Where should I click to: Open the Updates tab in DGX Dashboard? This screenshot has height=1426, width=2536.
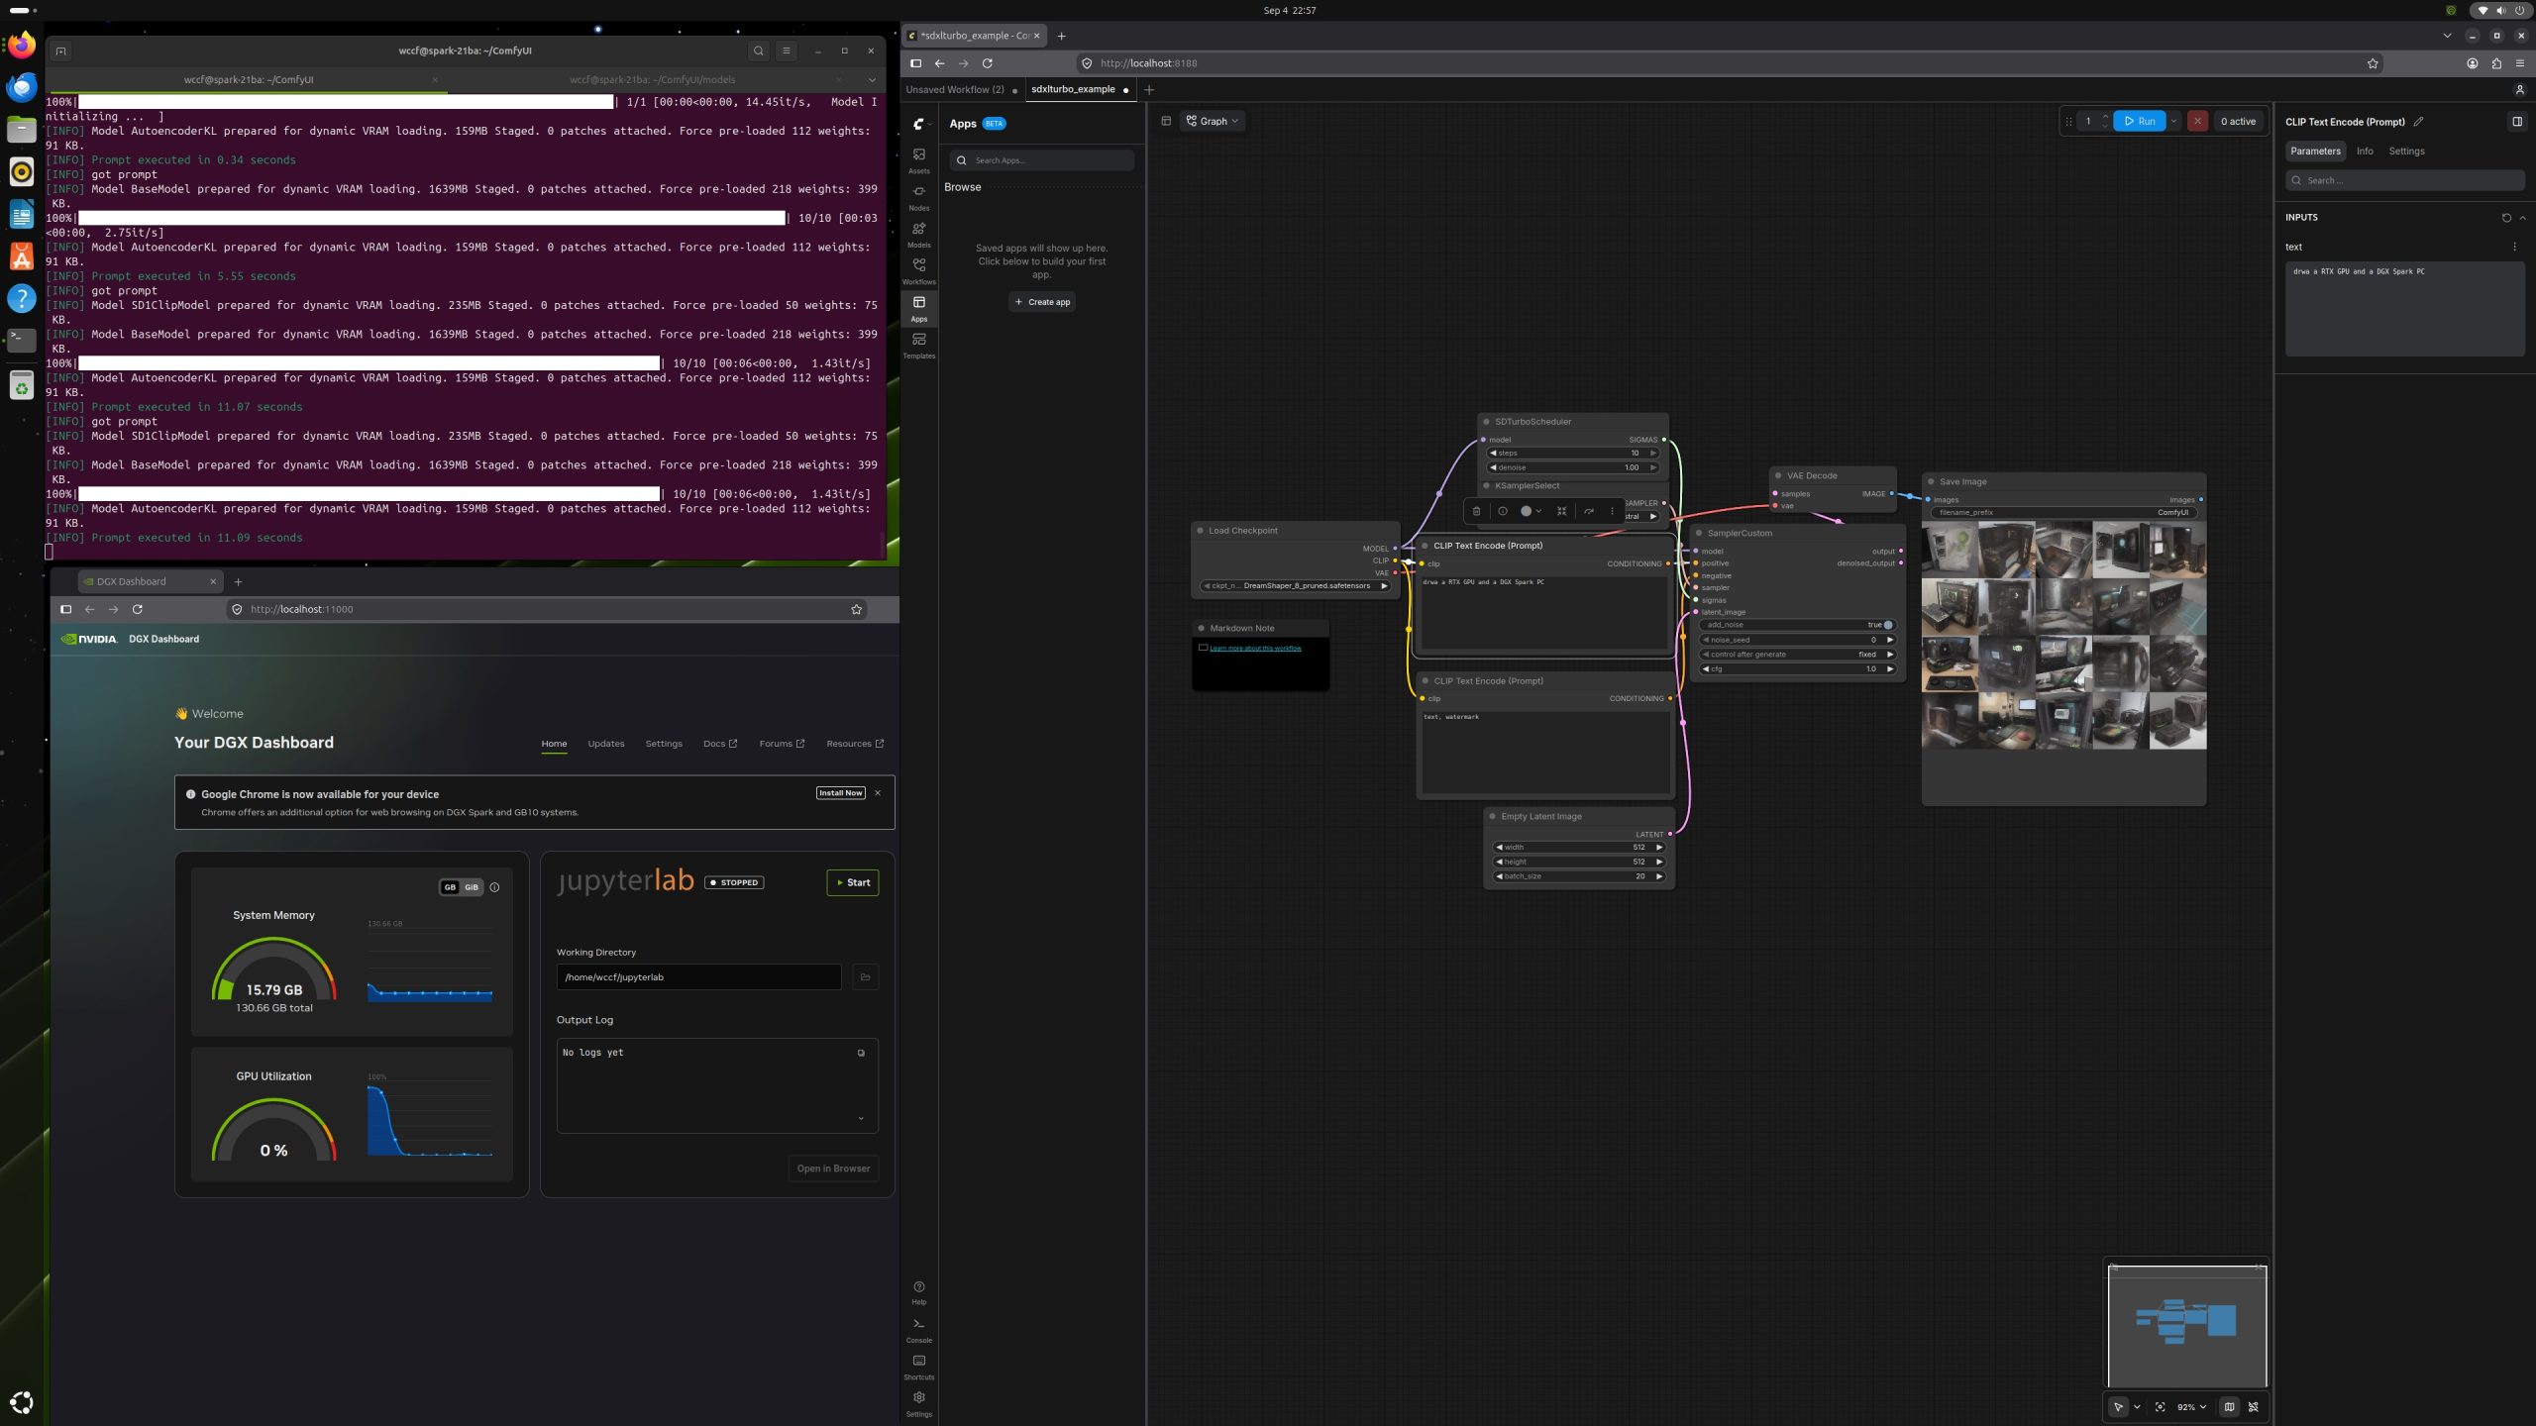(606, 744)
